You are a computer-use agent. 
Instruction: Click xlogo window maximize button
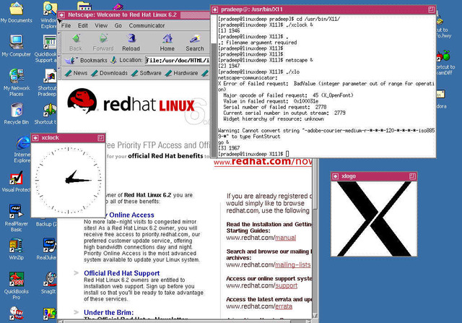click(412, 176)
